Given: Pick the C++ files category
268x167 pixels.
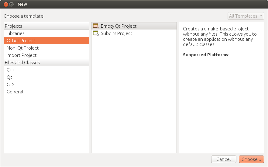Looking at the screenshot, I should tap(11, 70).
